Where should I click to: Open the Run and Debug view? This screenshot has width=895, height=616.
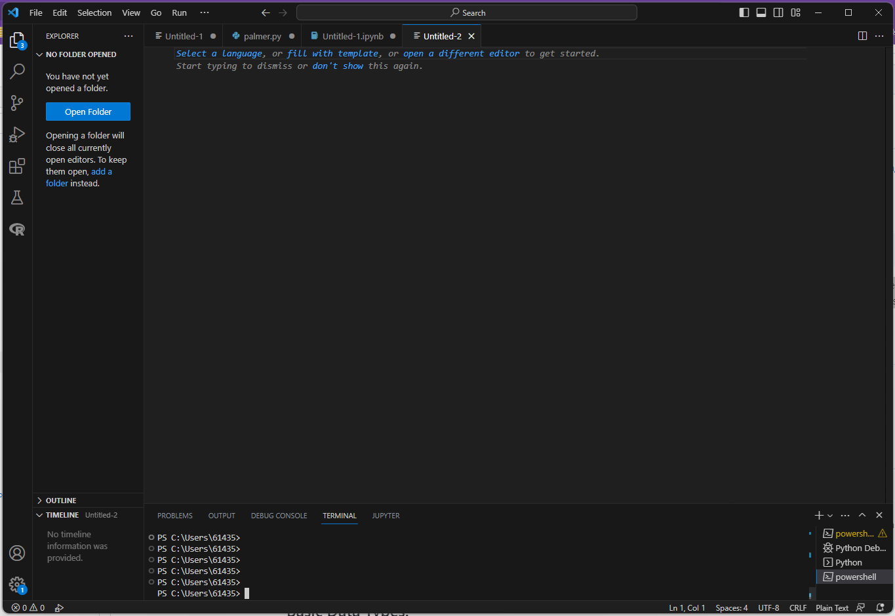coord(16,134)
